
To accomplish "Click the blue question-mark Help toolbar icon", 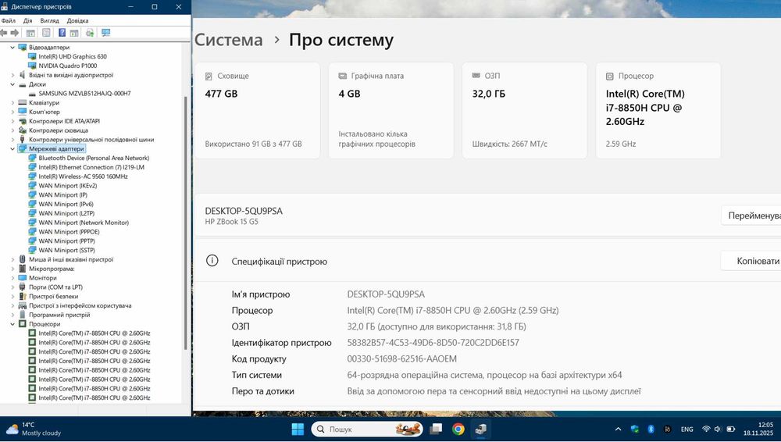I will pos(62,33).
